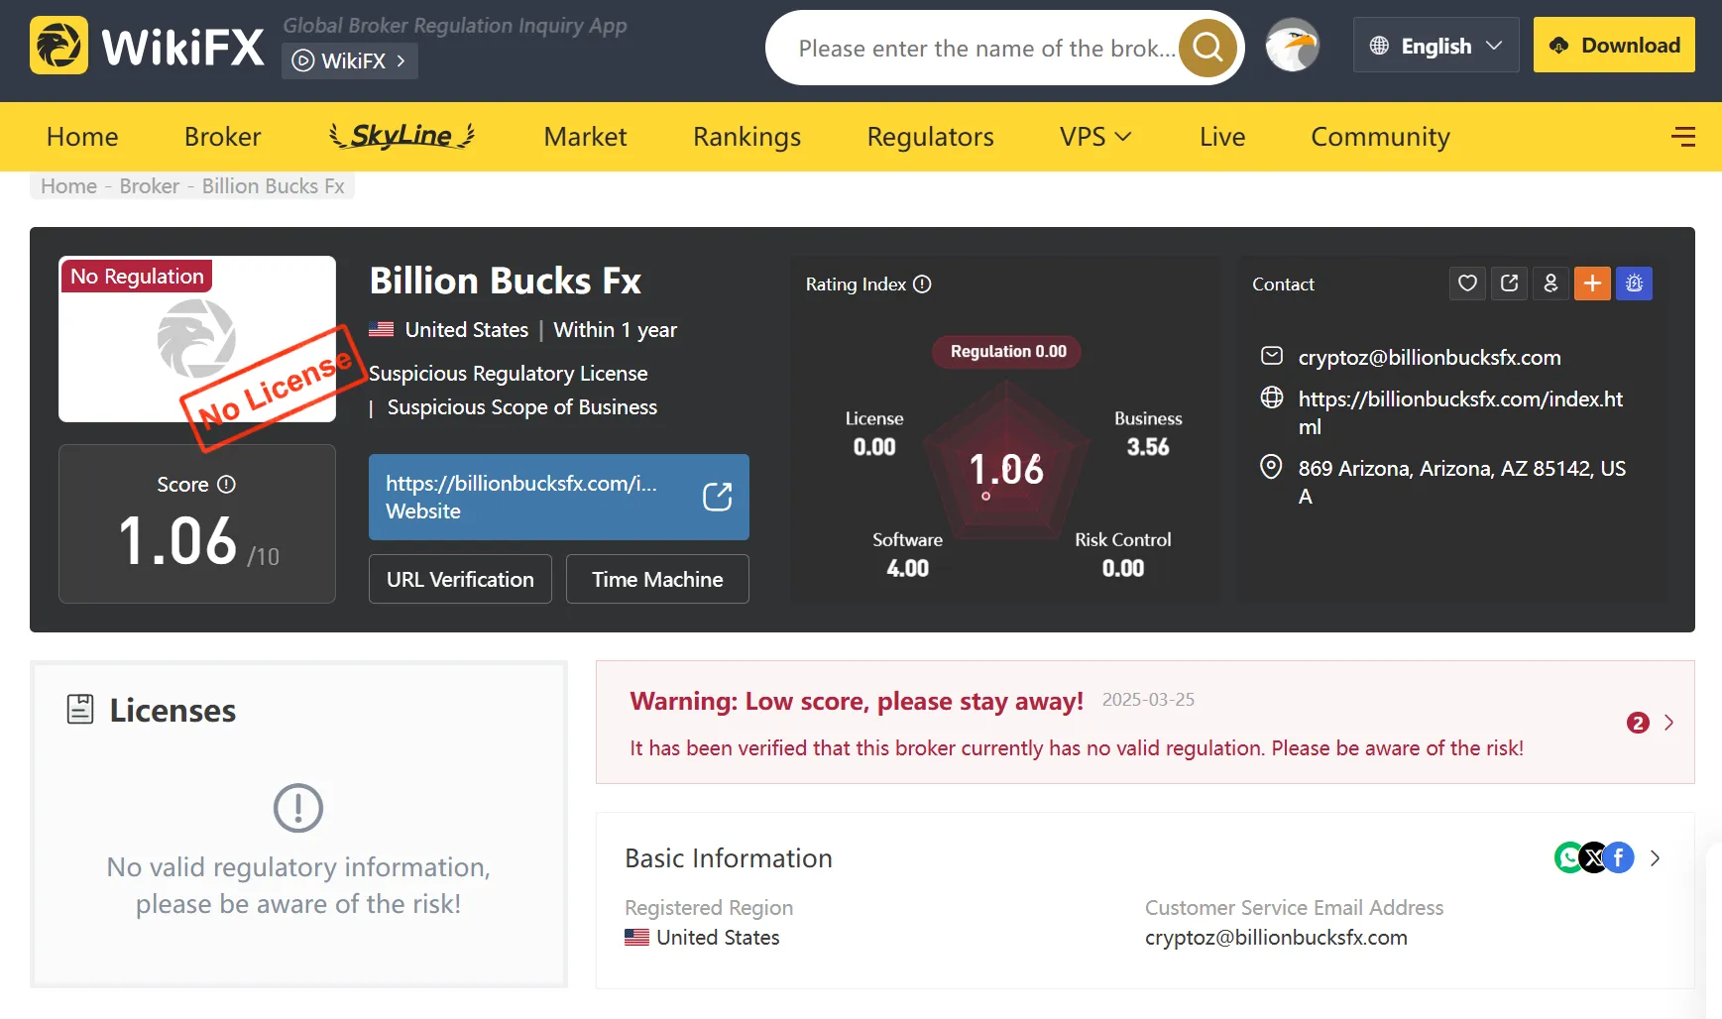Expand the Basic Information chevron arrow
The width and height of the screenshot is (1722, 1019).
(x=1655, y=858)
